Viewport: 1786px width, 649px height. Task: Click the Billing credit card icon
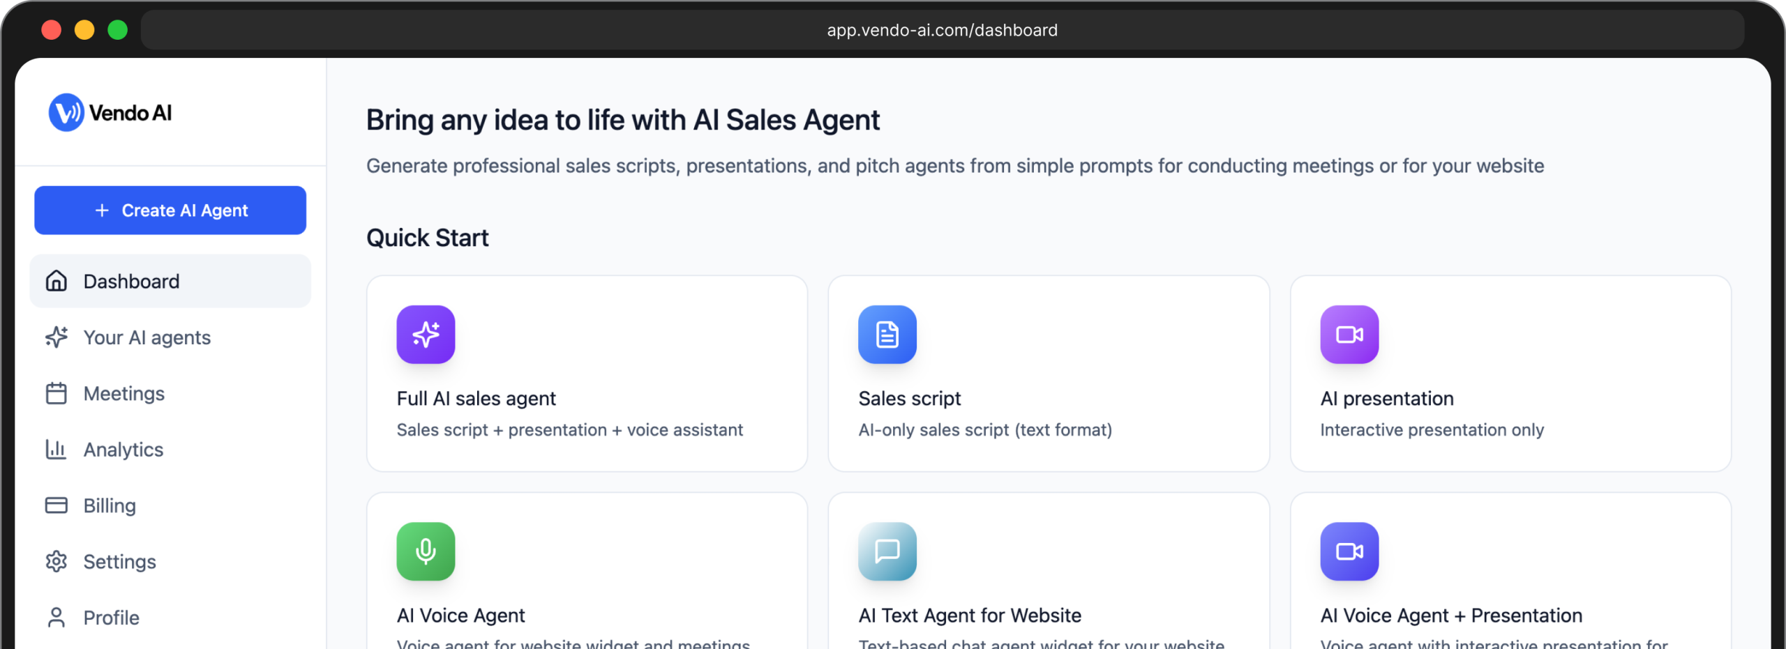(57, 505)
